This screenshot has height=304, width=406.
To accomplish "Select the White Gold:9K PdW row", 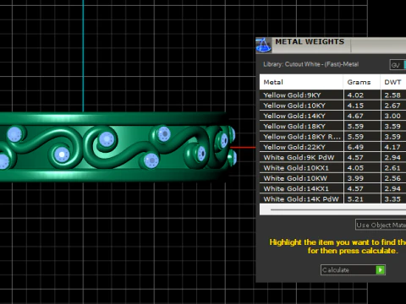I will pos(332,158).
